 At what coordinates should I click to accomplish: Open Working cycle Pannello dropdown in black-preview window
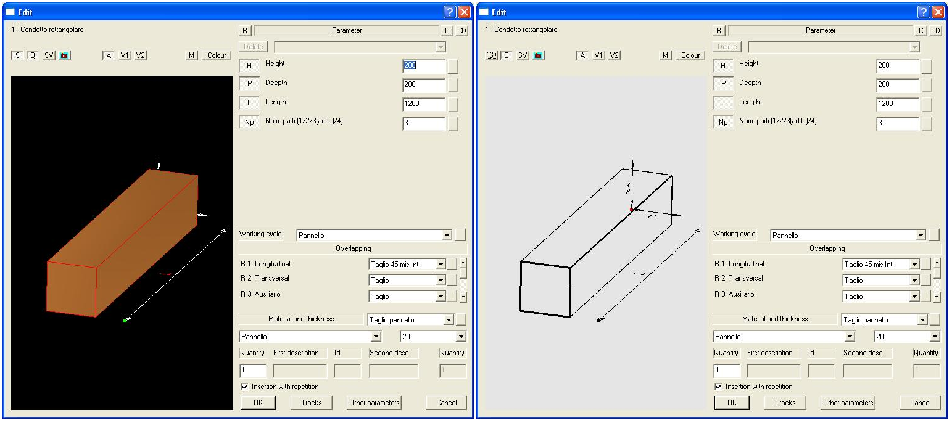click(447, 236)
